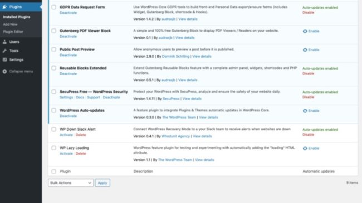Check the Public Post Preview checkbox
362x203 pixels.
coord(54,49)
